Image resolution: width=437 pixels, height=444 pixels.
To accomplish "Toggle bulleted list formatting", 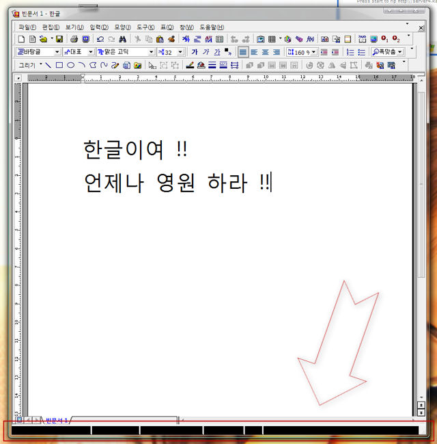I will (361, 52).
